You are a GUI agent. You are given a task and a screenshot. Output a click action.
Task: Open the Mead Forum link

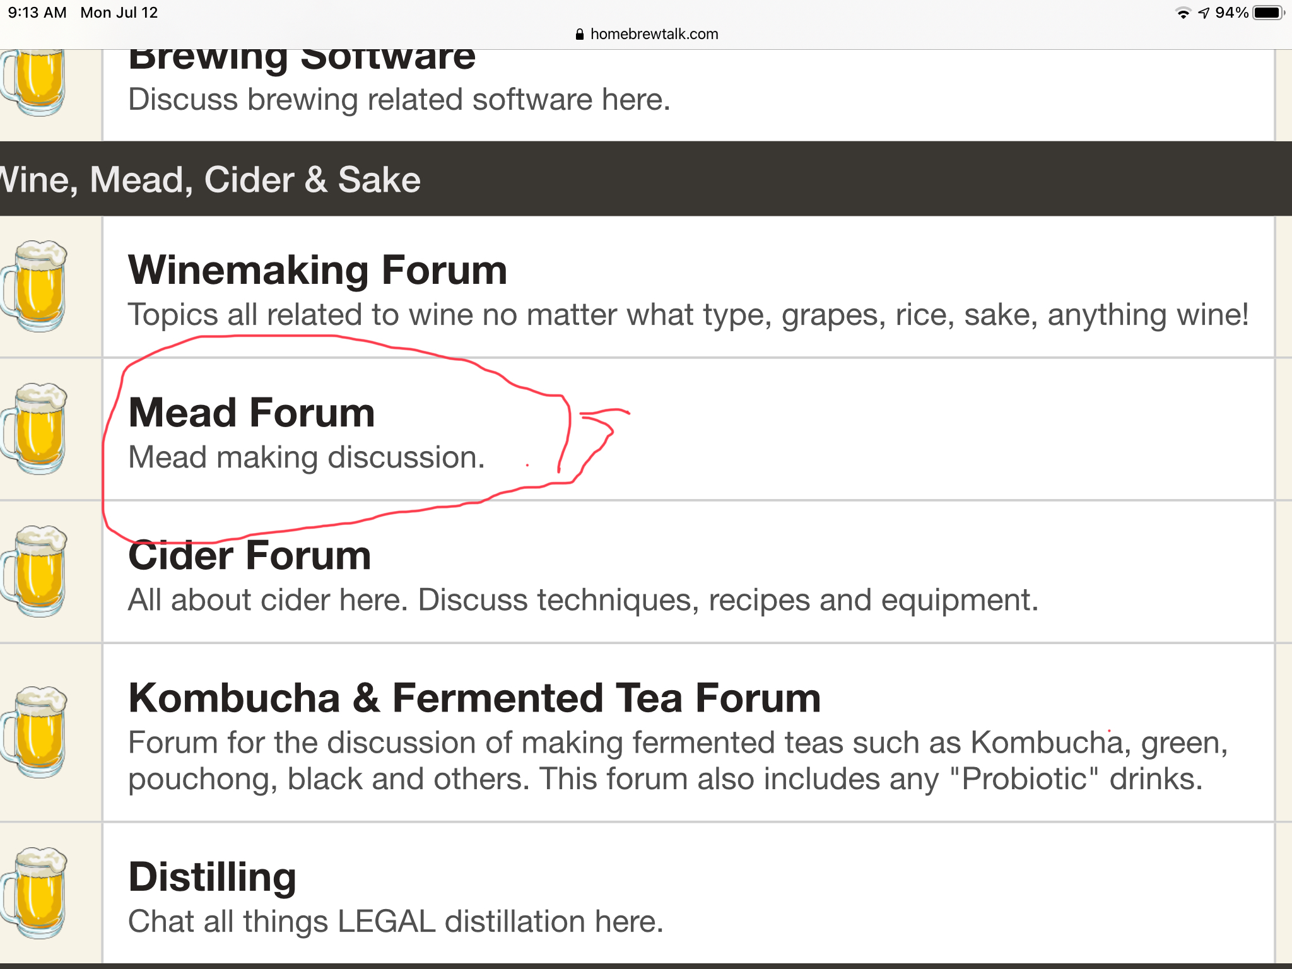pyautogui.click(x=252, y=413)
